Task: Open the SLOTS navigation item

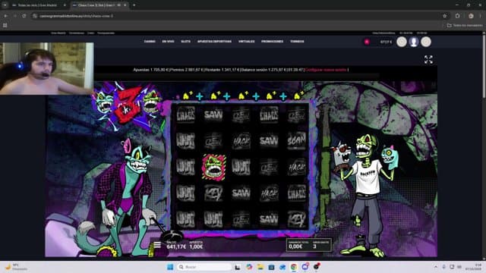Action: point(185,42)
